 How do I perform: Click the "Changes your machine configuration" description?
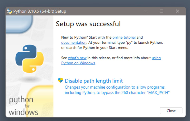tap(115, 87)
